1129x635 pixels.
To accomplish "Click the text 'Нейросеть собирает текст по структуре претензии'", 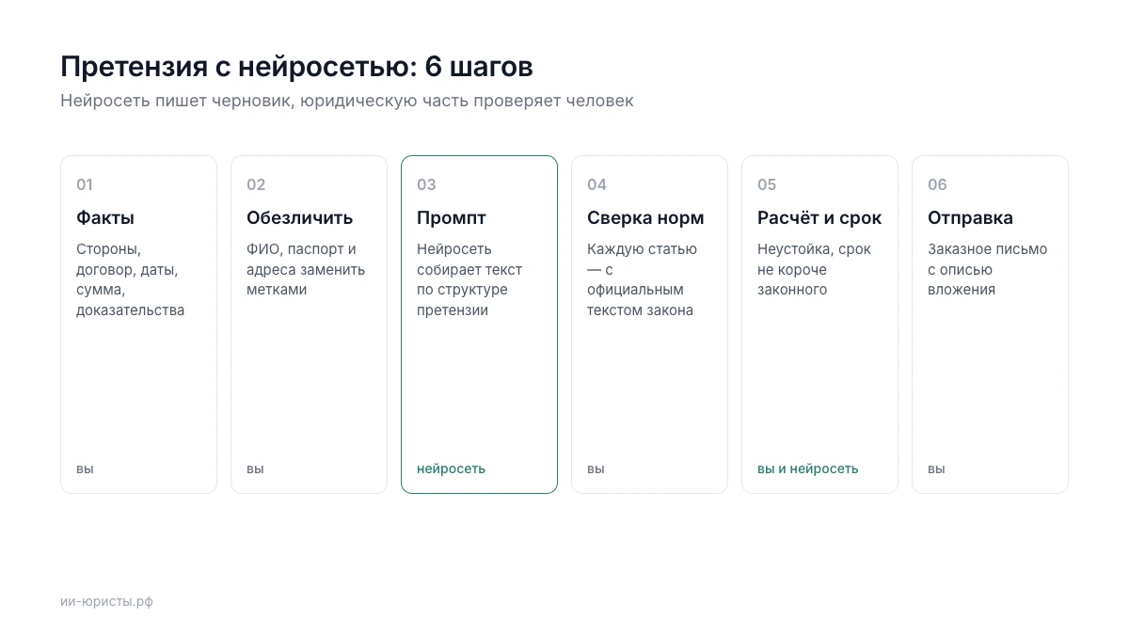I will click(469, 280).
